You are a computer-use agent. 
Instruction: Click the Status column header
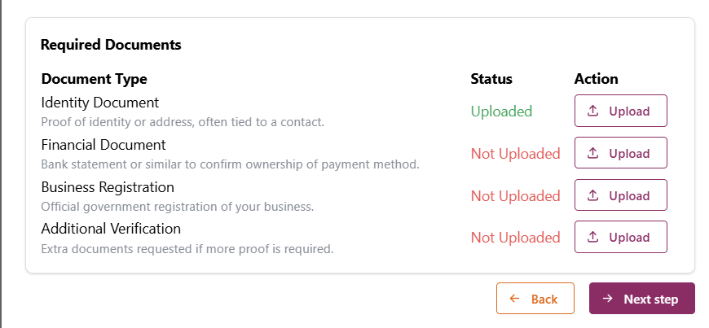tap(491, 79)
